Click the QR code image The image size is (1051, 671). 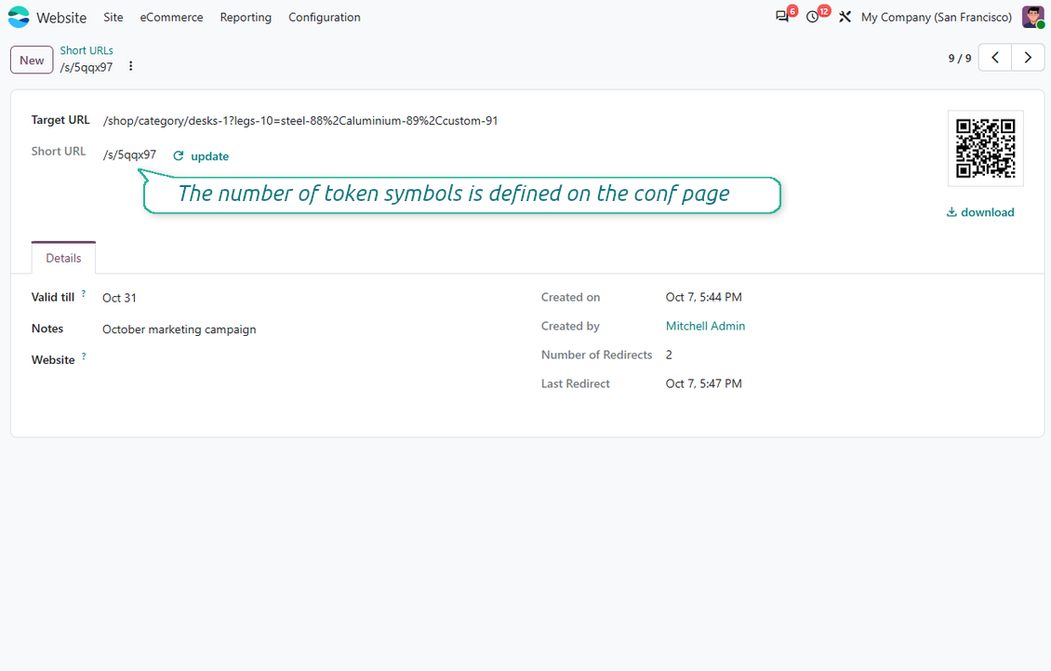(985, 148)
